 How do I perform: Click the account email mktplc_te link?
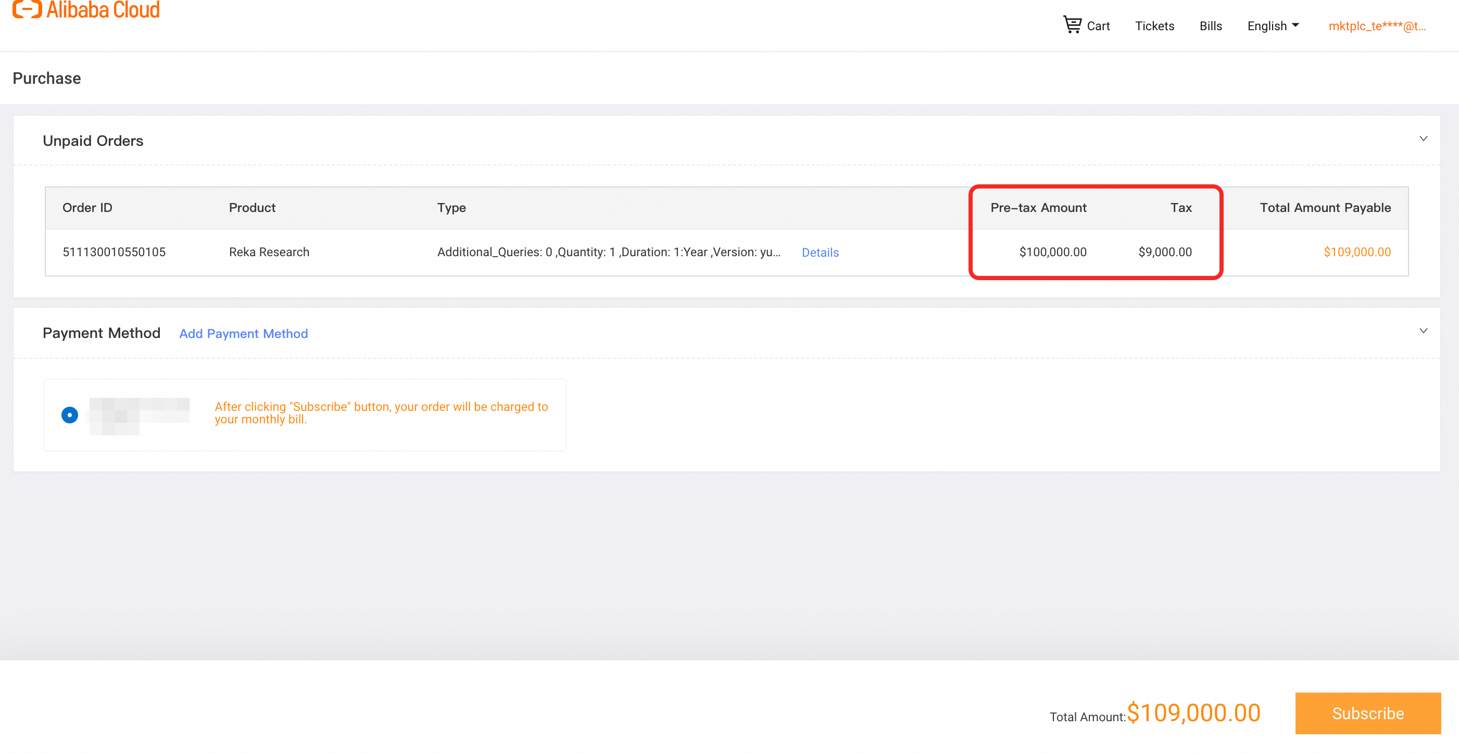tap(1376, 26)
